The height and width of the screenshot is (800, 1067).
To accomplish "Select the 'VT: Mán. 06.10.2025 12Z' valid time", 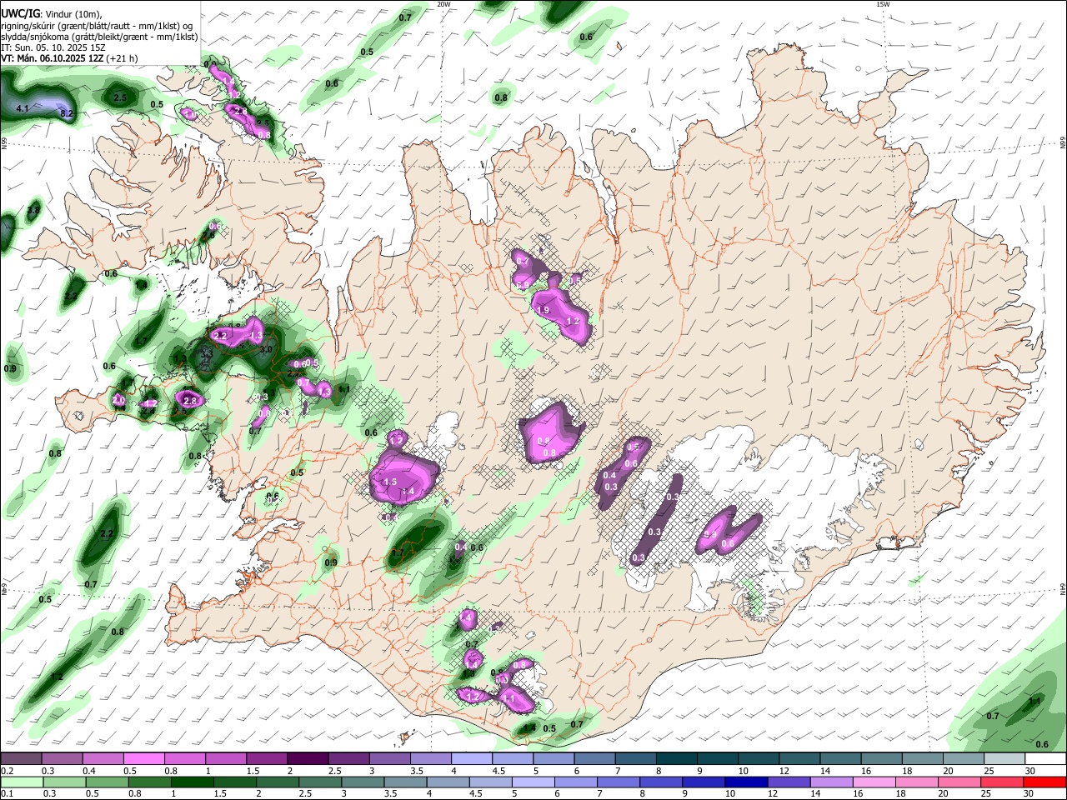I will (53, 58).
